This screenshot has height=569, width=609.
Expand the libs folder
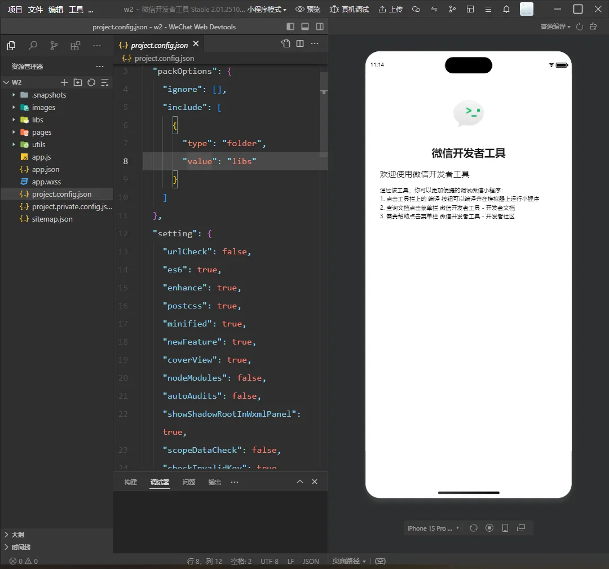[14, 120]
